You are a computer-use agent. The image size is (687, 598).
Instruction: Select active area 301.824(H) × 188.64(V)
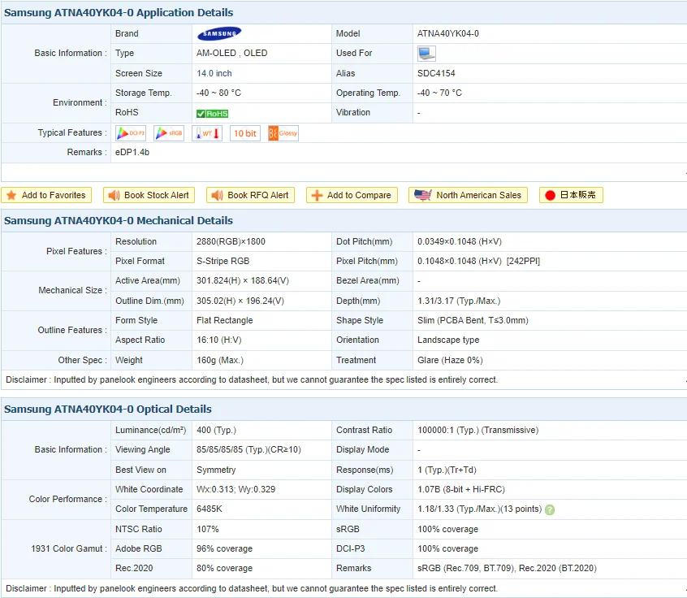(243, 280)
